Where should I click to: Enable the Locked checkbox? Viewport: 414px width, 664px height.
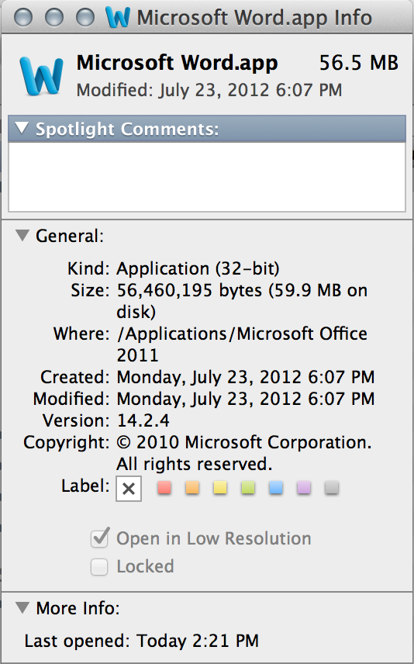[99, 567]
